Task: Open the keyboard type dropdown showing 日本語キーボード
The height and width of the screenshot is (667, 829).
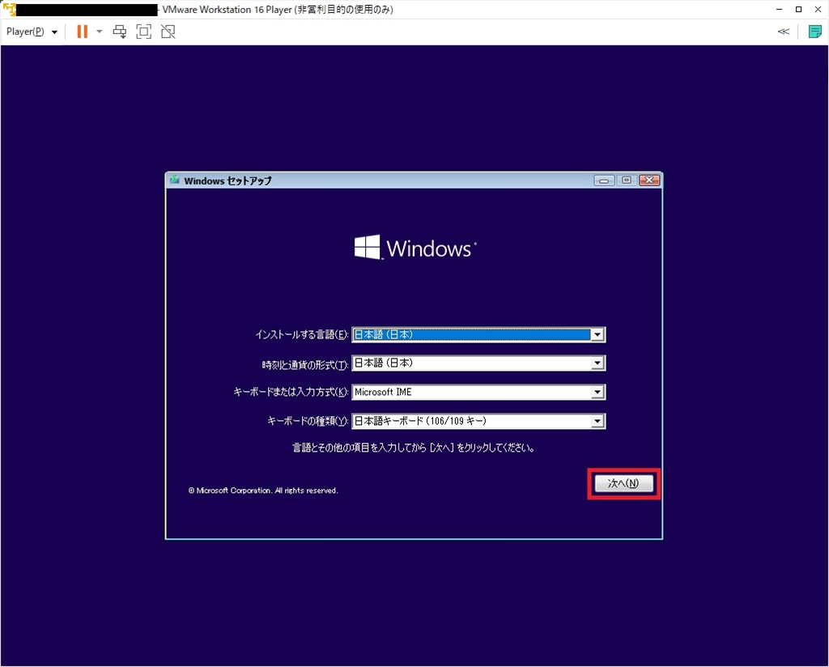Action: click(x=478, y=421)
